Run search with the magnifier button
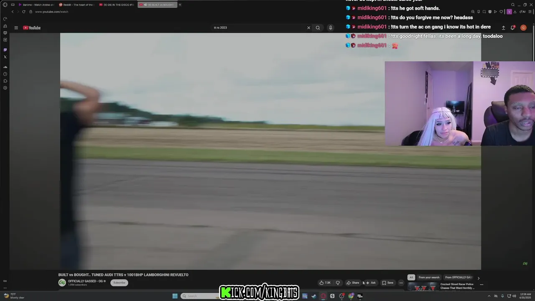 318,28
